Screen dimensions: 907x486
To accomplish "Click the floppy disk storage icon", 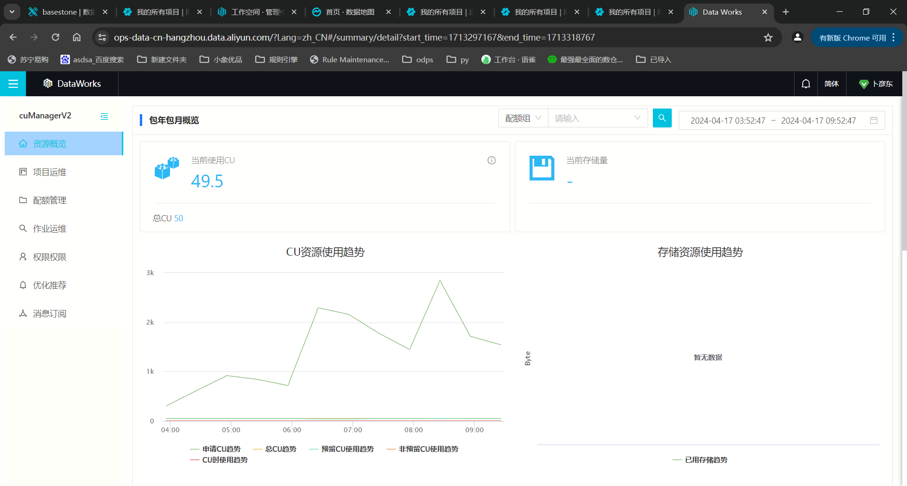I will (542, 168).
